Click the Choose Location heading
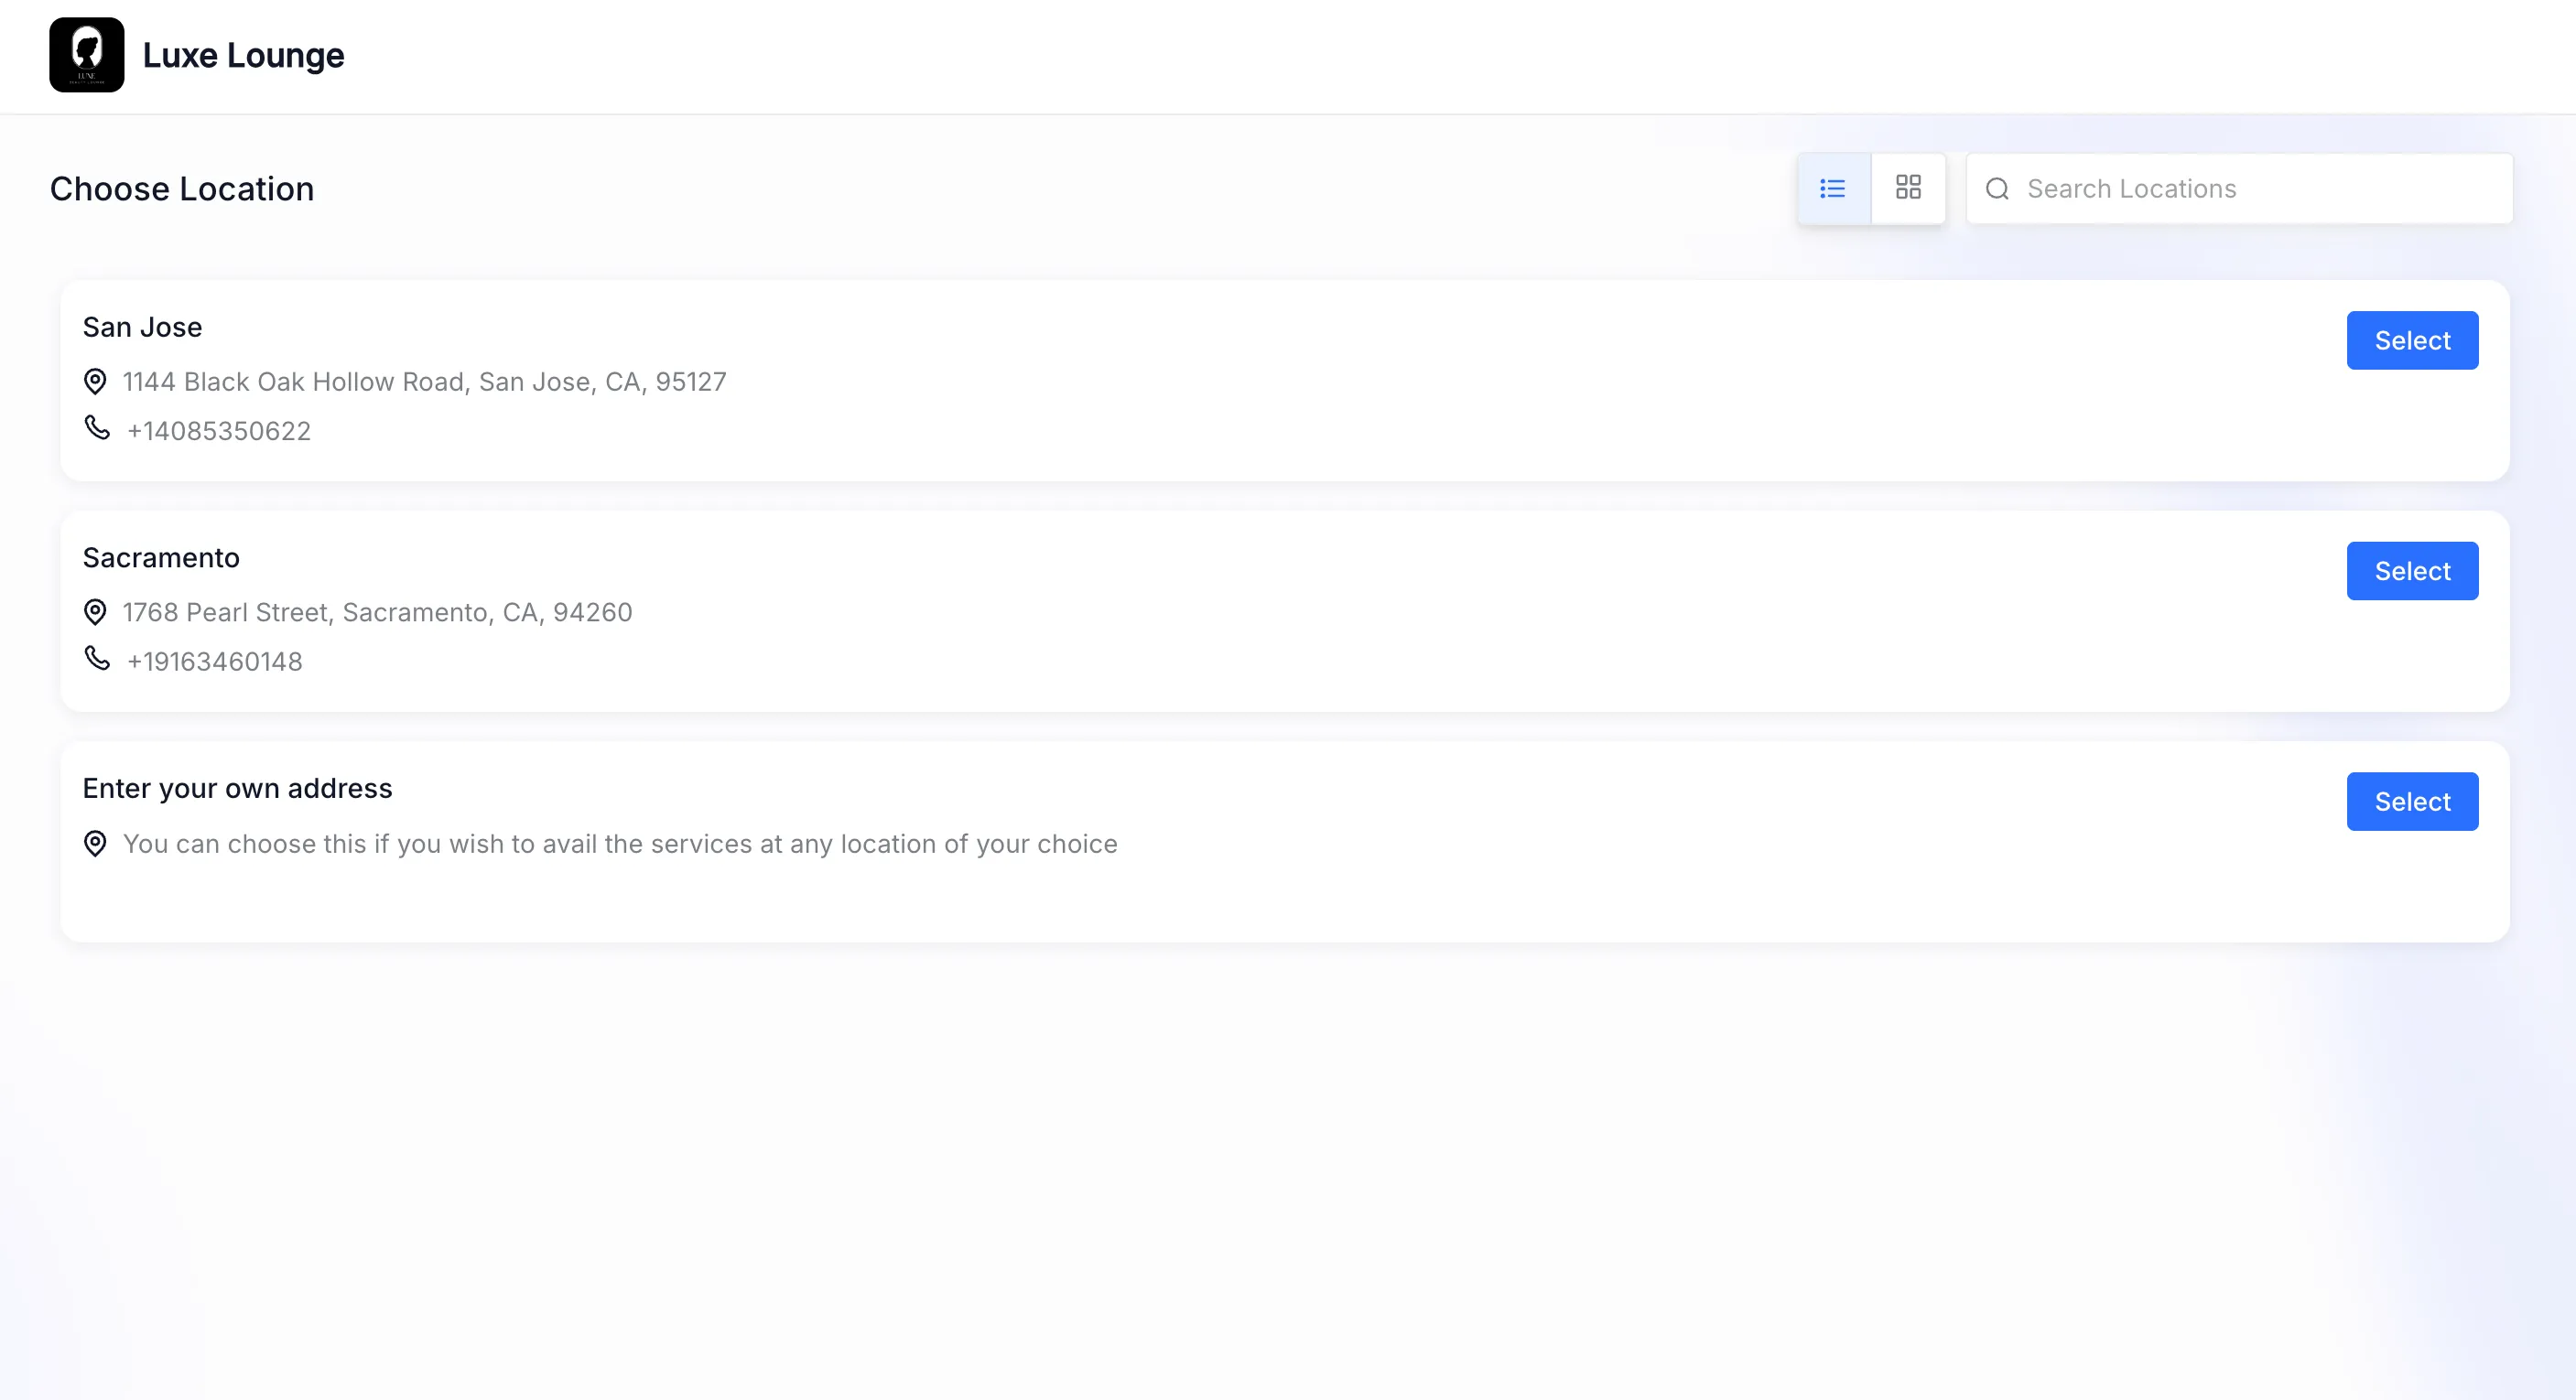 (x=183, y=188)
